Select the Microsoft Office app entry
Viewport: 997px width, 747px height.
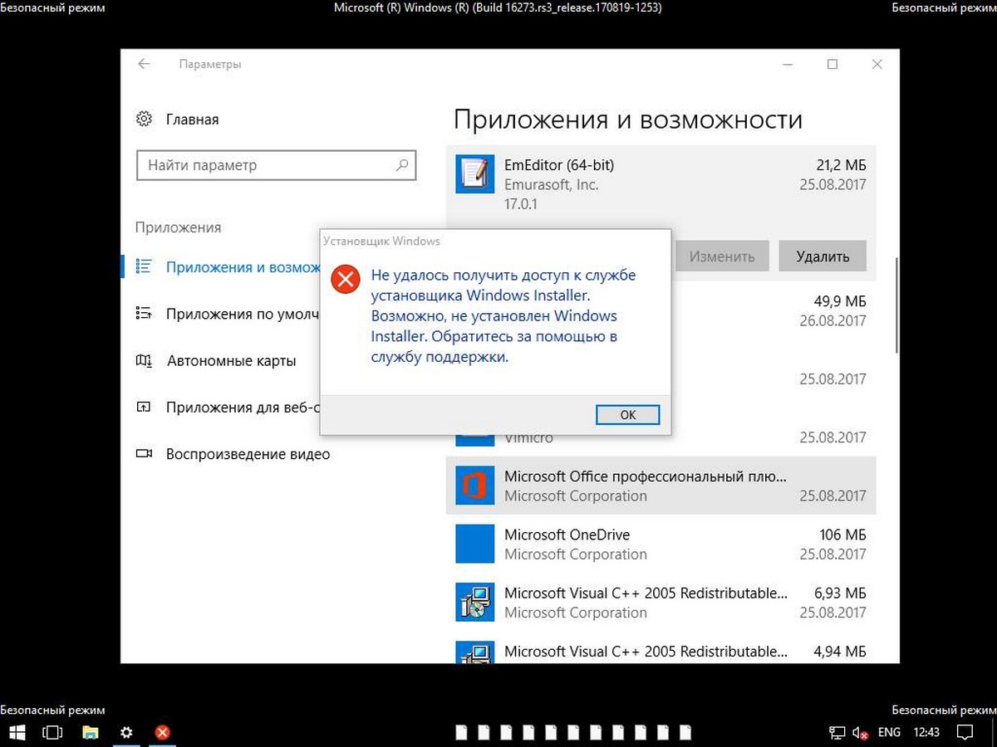[661, 486]
